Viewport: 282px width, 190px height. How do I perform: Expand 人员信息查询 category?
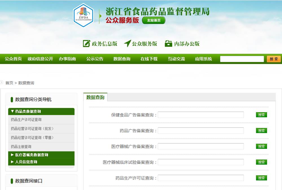tap(41, 162)
